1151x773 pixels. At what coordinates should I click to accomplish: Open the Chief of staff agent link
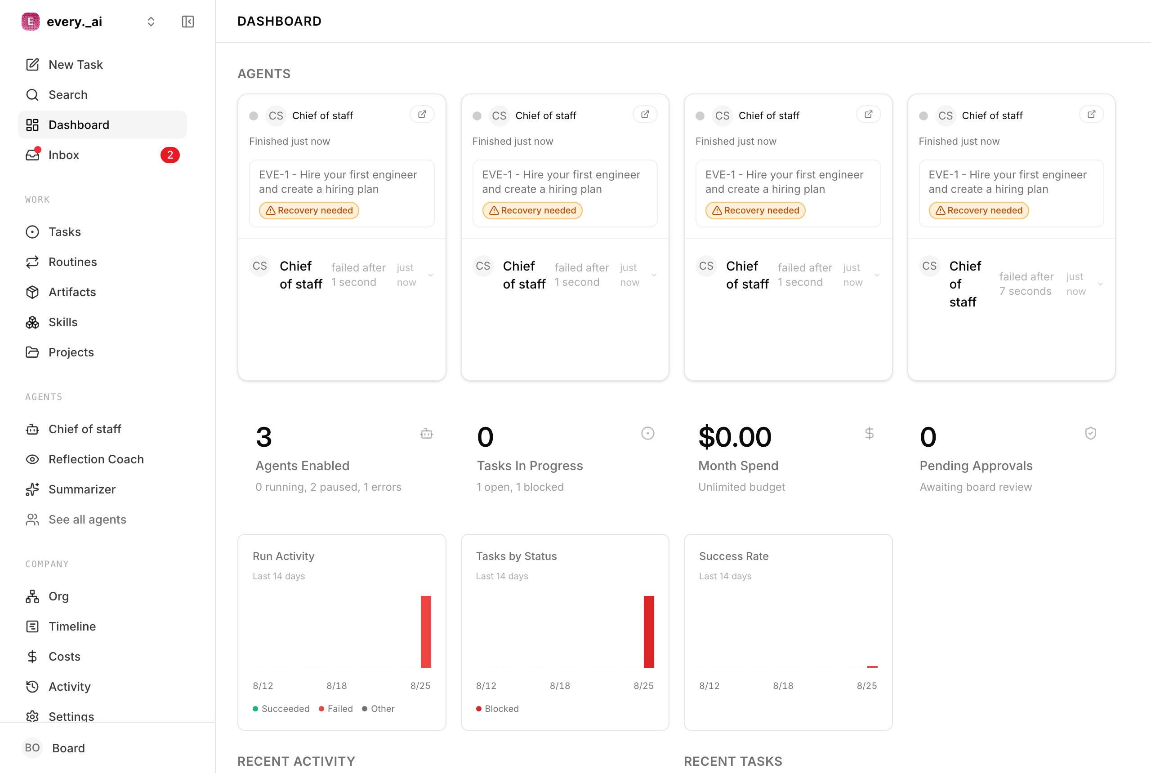tap(102, 429)
